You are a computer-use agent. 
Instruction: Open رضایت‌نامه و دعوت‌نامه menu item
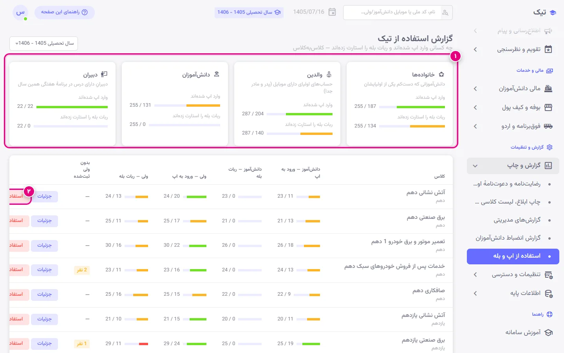513,184
